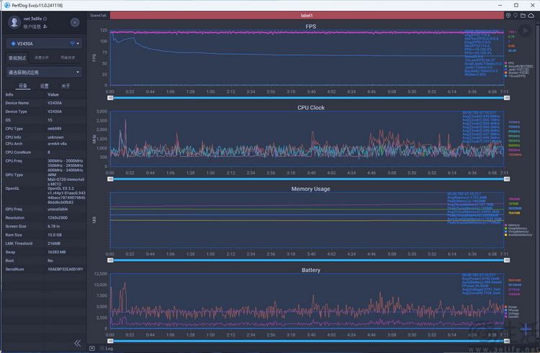Toggle the FPS series in FPS legend
The width and height of the screenshot is (540, 353).
click(509, 63)
